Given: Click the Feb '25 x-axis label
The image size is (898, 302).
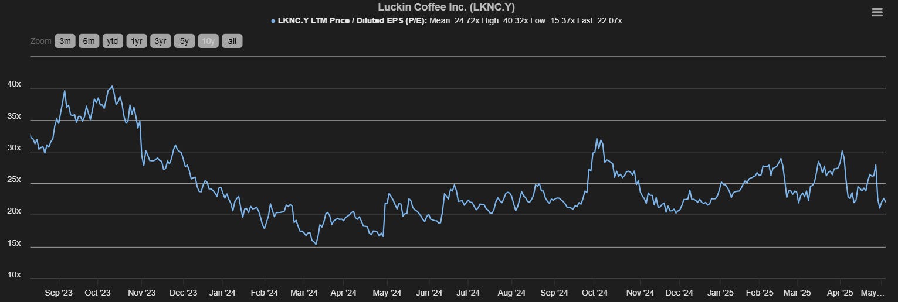Looking at the screenshot, I should [760, 293].
